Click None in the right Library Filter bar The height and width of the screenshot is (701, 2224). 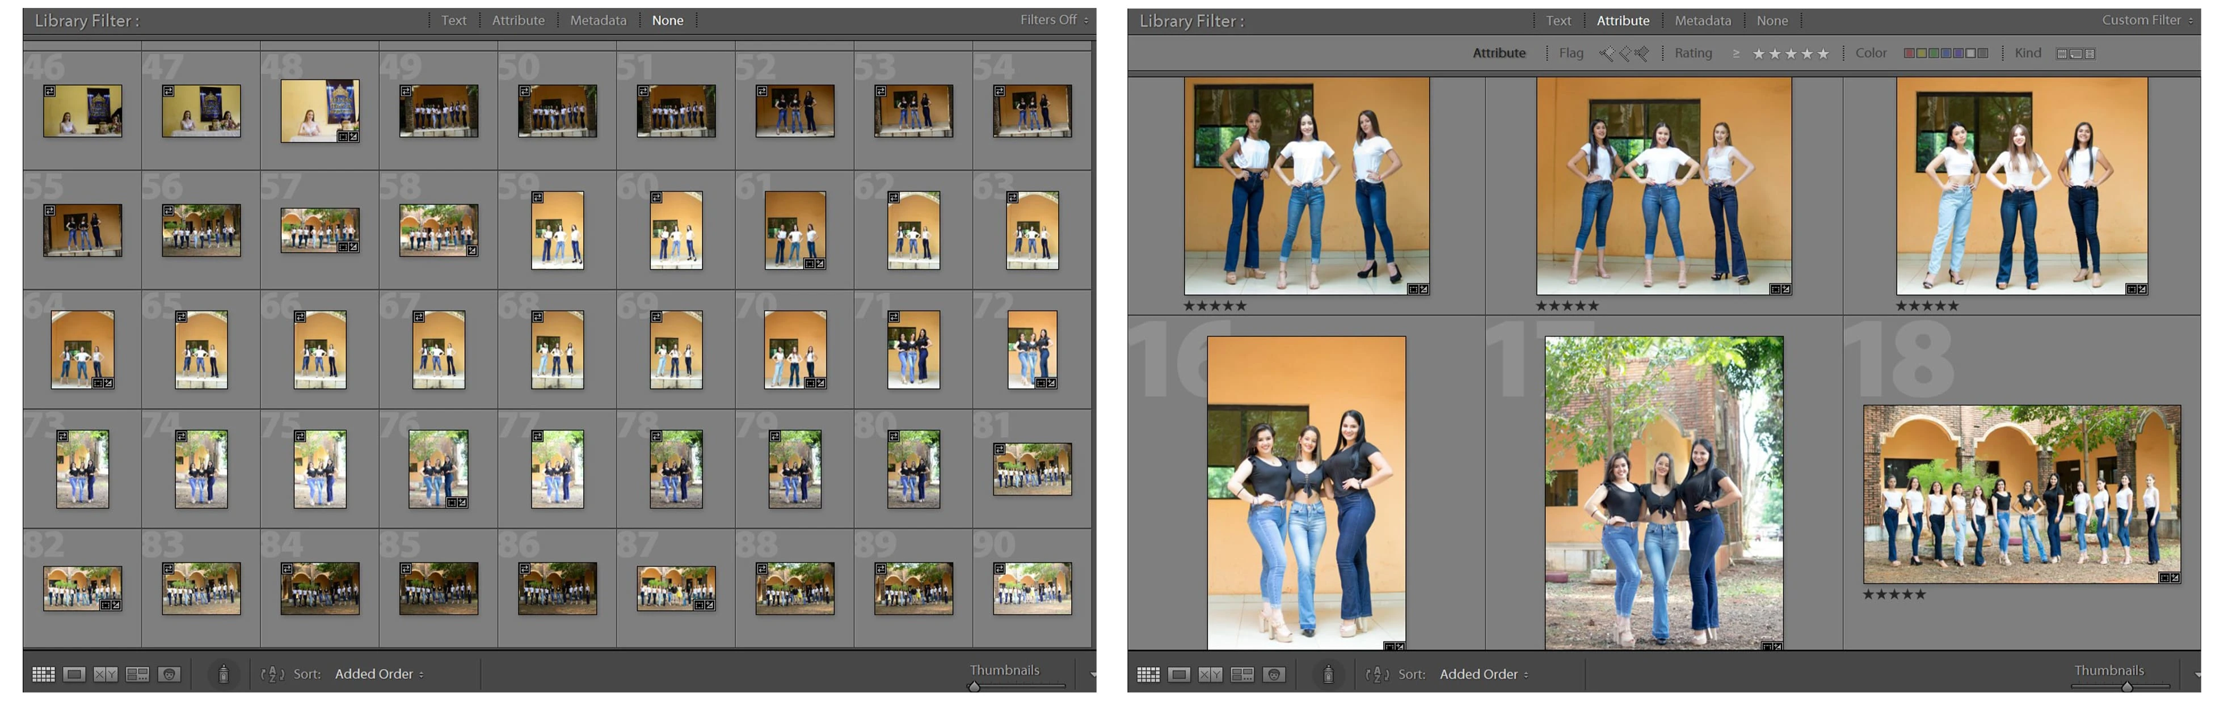pos(1772,21)
